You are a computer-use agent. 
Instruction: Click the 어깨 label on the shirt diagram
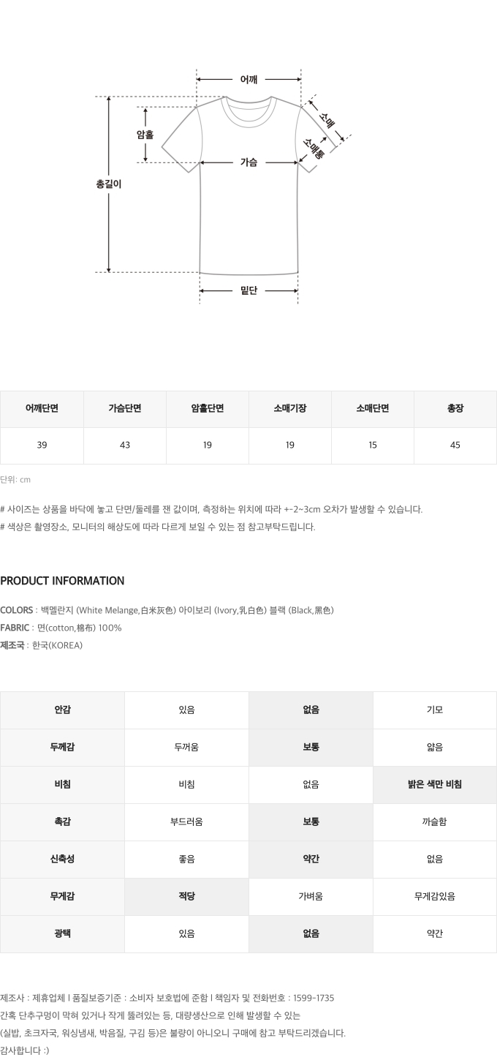click(x=248, y=80)
